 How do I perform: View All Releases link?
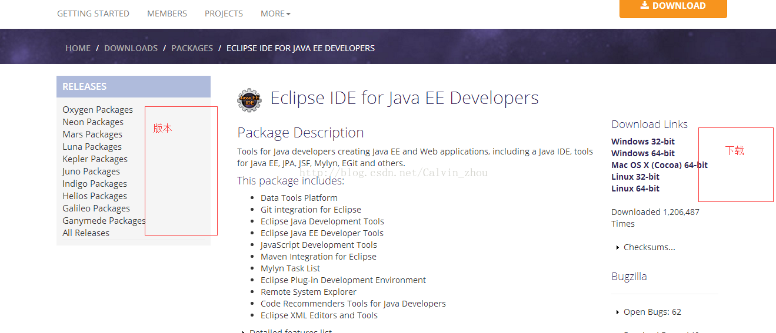86,233
